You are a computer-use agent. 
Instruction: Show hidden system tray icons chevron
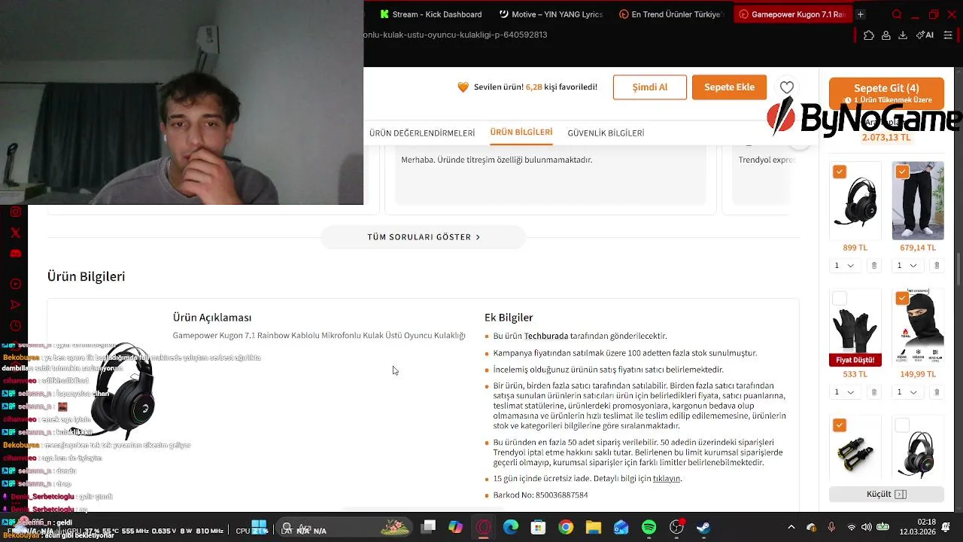[x=791, y=527]
